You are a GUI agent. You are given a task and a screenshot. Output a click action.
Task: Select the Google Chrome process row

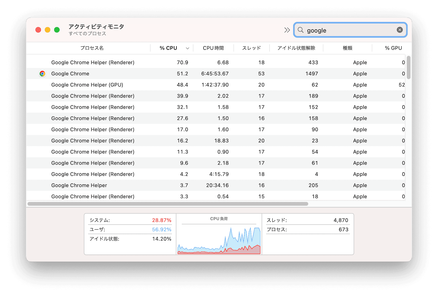coord(216,74)
